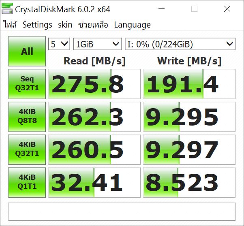244x226 pixels.
Task: Open the Language menu
Action: coord(132,25)
